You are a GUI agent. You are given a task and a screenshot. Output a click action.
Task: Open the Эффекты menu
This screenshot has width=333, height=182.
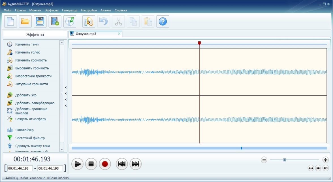(x=52, y=10)
